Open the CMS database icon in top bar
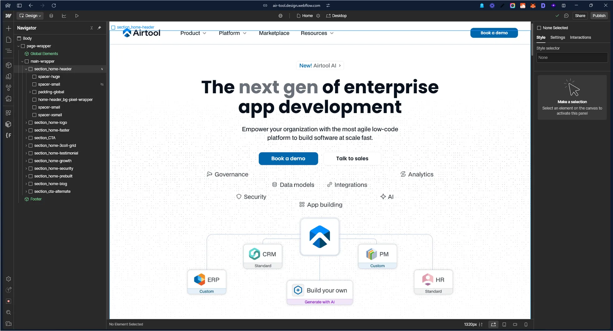Viewport: 613px width, 331px height. coord(51,16)
